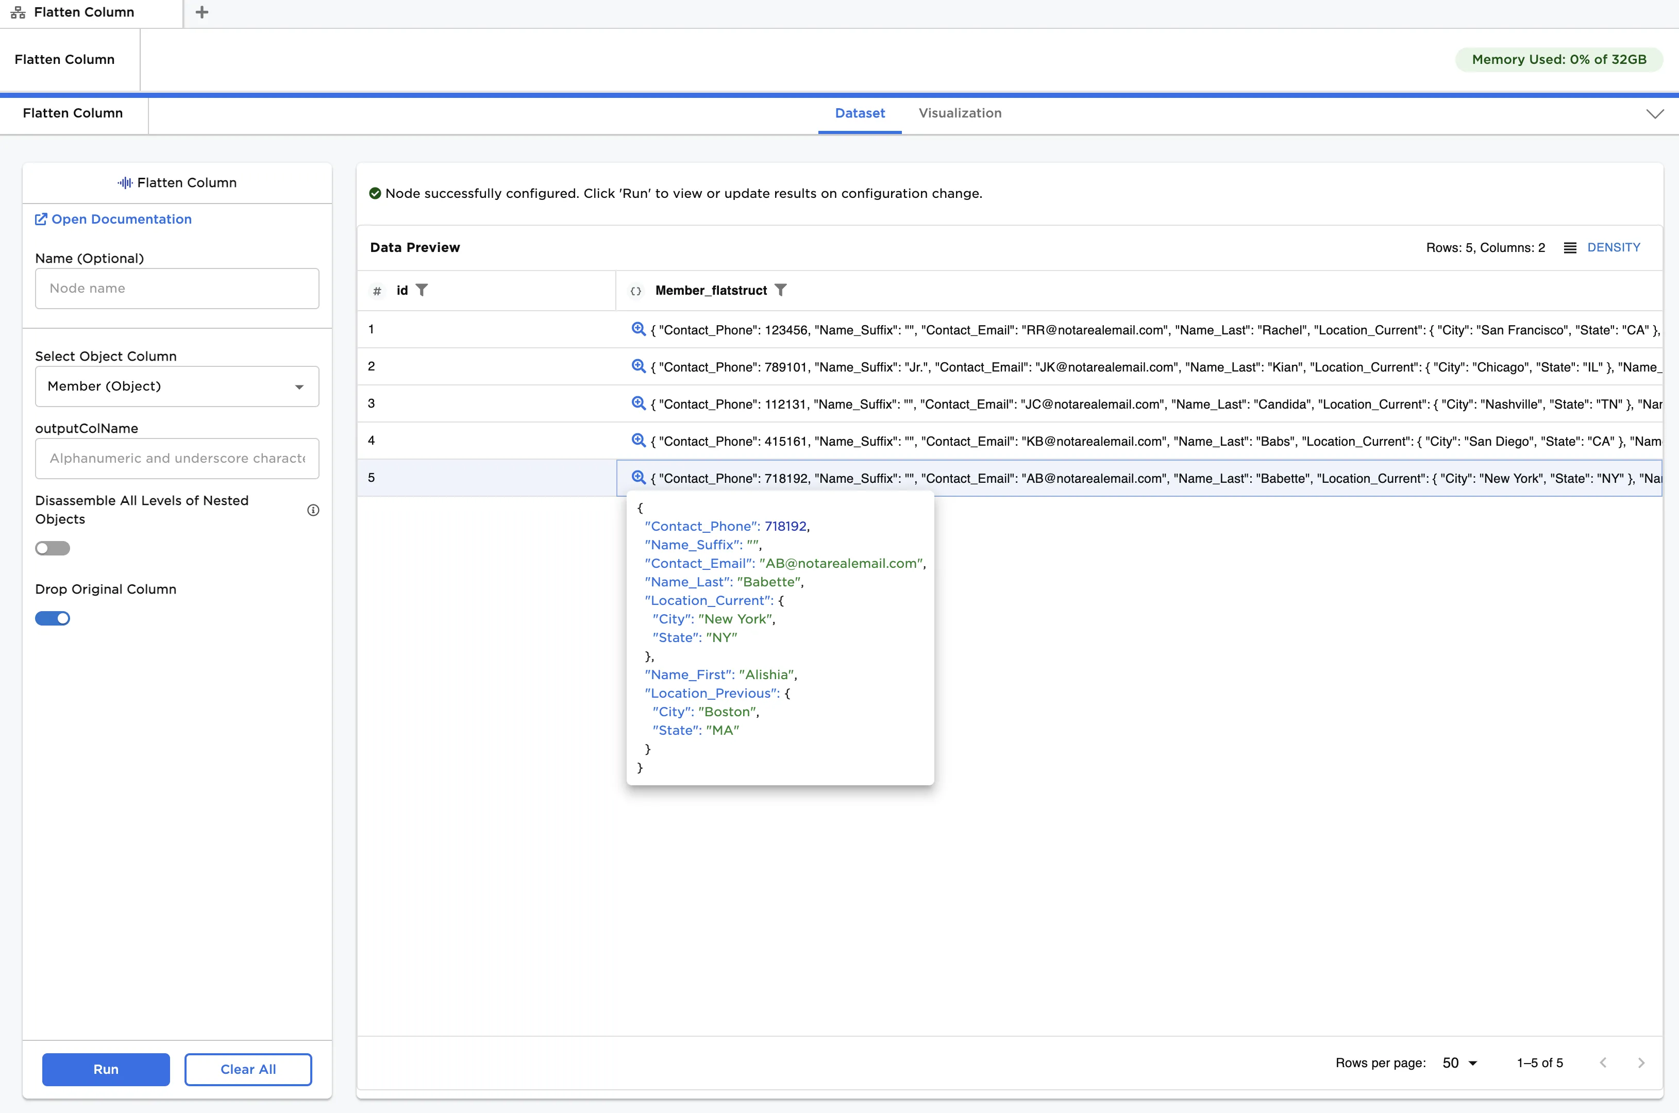Click green success checkmark icon

(375, 193)
